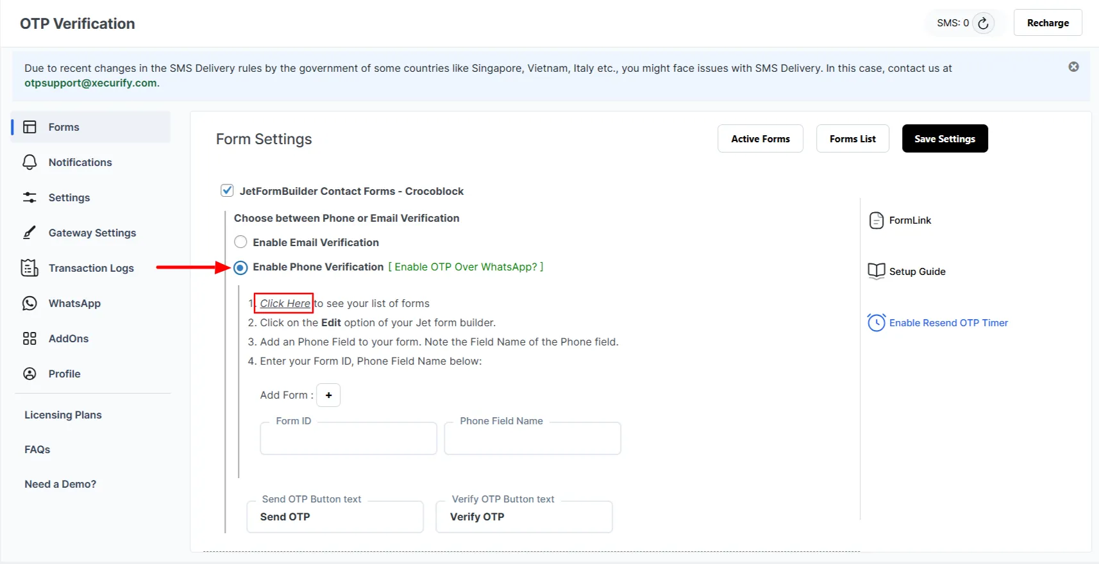Open the Setup Guide book icon
This screenshot has width=1099, height=564.
pyautogui.click(x=876, y=271)
